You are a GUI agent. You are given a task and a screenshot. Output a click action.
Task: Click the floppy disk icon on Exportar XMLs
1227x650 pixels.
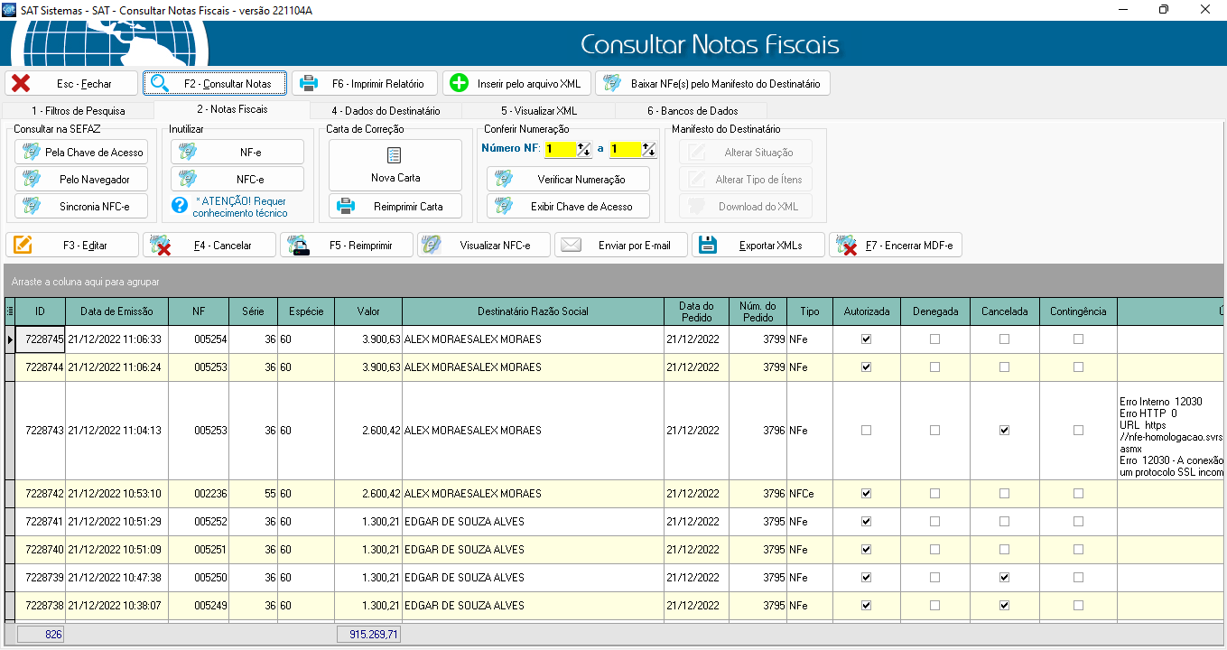pyautogui.click(x=708, y=245)
